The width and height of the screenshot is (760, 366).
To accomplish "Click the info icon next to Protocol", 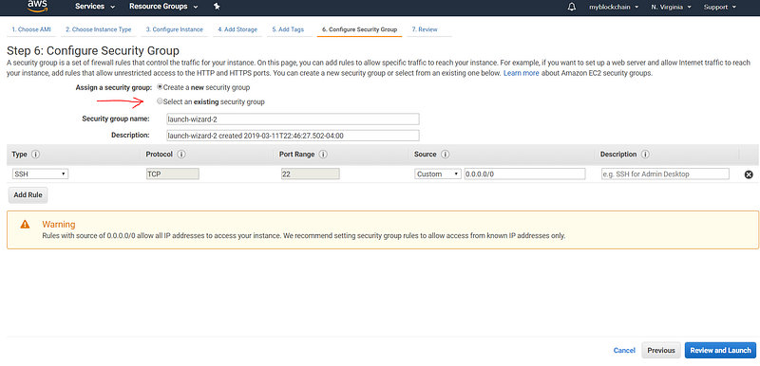I will point(181,155).
